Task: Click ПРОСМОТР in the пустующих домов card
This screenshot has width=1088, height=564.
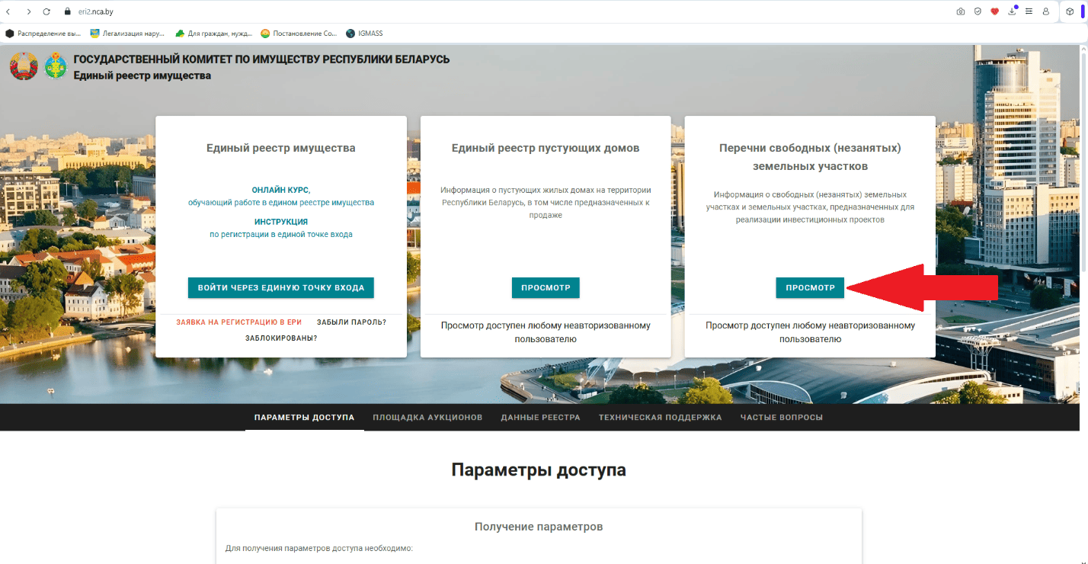Action: coord(546,288)
